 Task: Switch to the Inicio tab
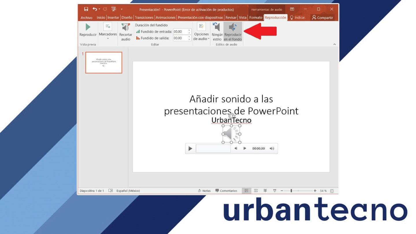(101, 18)
